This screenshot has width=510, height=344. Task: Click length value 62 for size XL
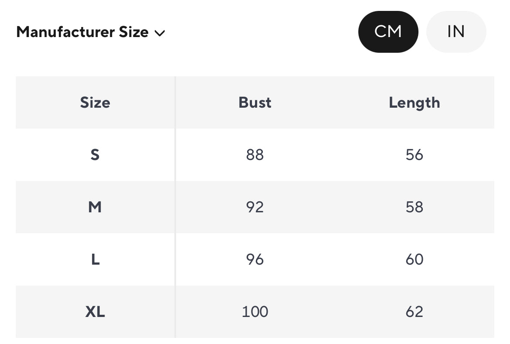point(414,312)
